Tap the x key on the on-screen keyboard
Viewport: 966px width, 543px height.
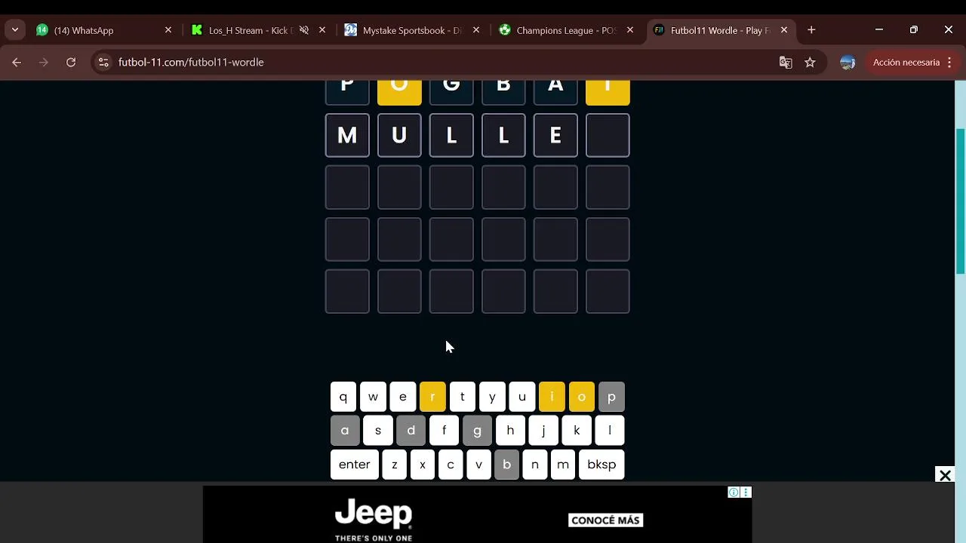[x=423, y=465]
